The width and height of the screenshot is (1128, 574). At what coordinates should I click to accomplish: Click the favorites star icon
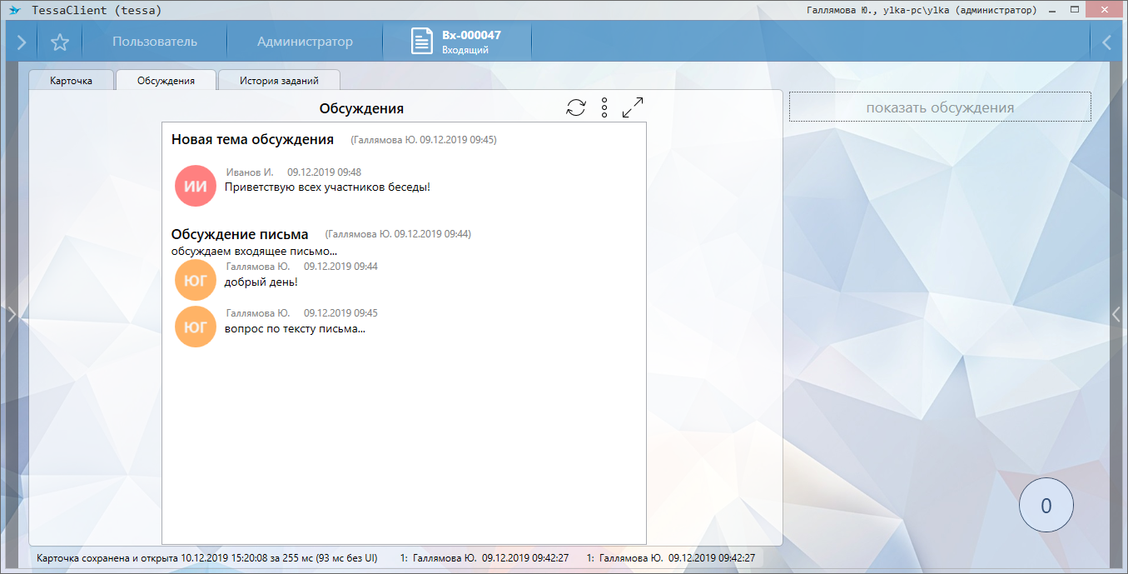click(x=60, y=42)
